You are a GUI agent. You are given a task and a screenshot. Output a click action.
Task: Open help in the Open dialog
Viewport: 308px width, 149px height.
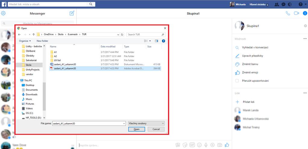pyautogui.click(x=163, y=41)
